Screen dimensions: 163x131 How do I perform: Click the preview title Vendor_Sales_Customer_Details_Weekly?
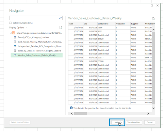tap(95, 18)
